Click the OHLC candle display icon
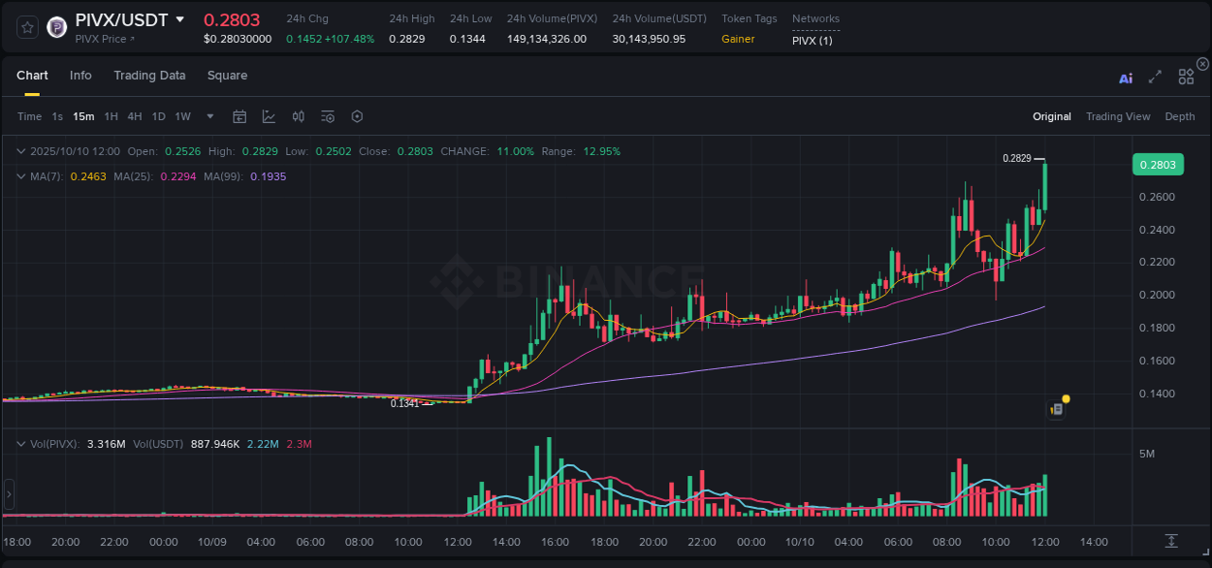The image size is (1212, 568). click(298, 116)
